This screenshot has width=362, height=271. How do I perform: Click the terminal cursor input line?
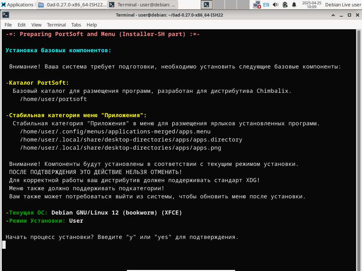[4, 245]
